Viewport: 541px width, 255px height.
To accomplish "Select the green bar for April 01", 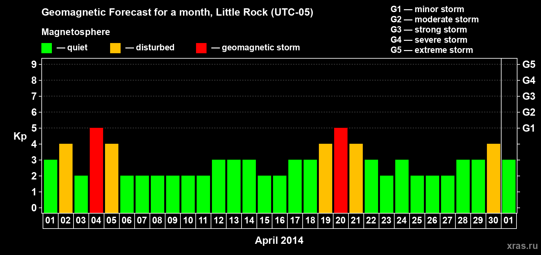I will (51, 186).
